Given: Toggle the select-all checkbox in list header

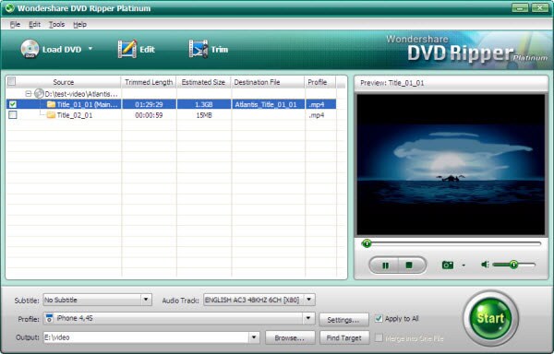Looking at the screenshot, I should (x=12, y=81).
